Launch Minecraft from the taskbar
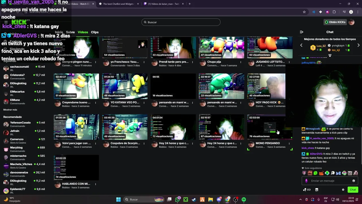 point(186,199)
